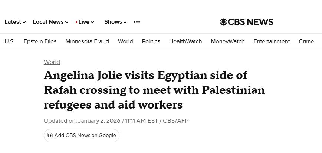Screen dimensions: 322x153
Task: Open World in the navigation bar
Action: [x=125, y=41]
